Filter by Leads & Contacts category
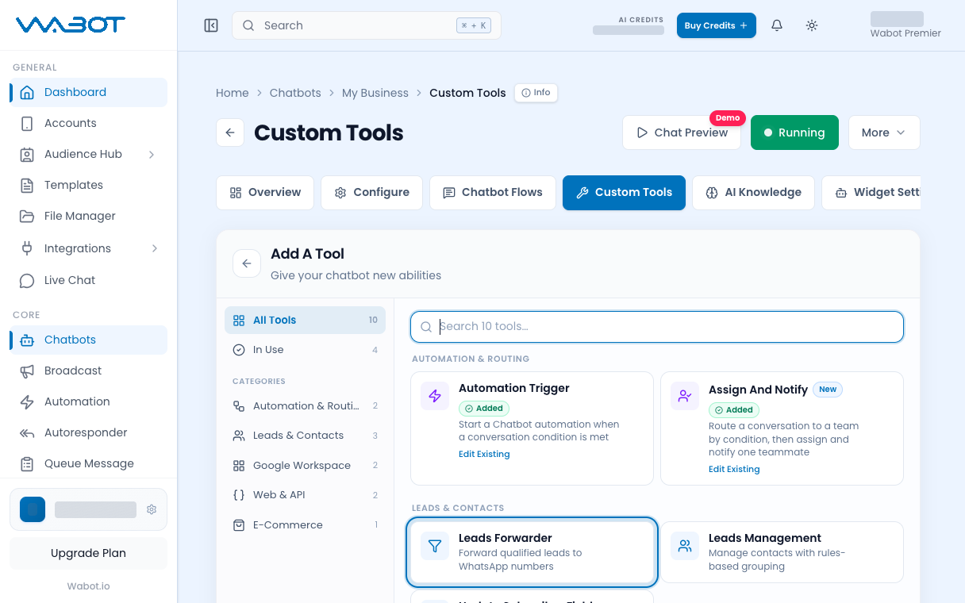 click(x=305, y=436)
